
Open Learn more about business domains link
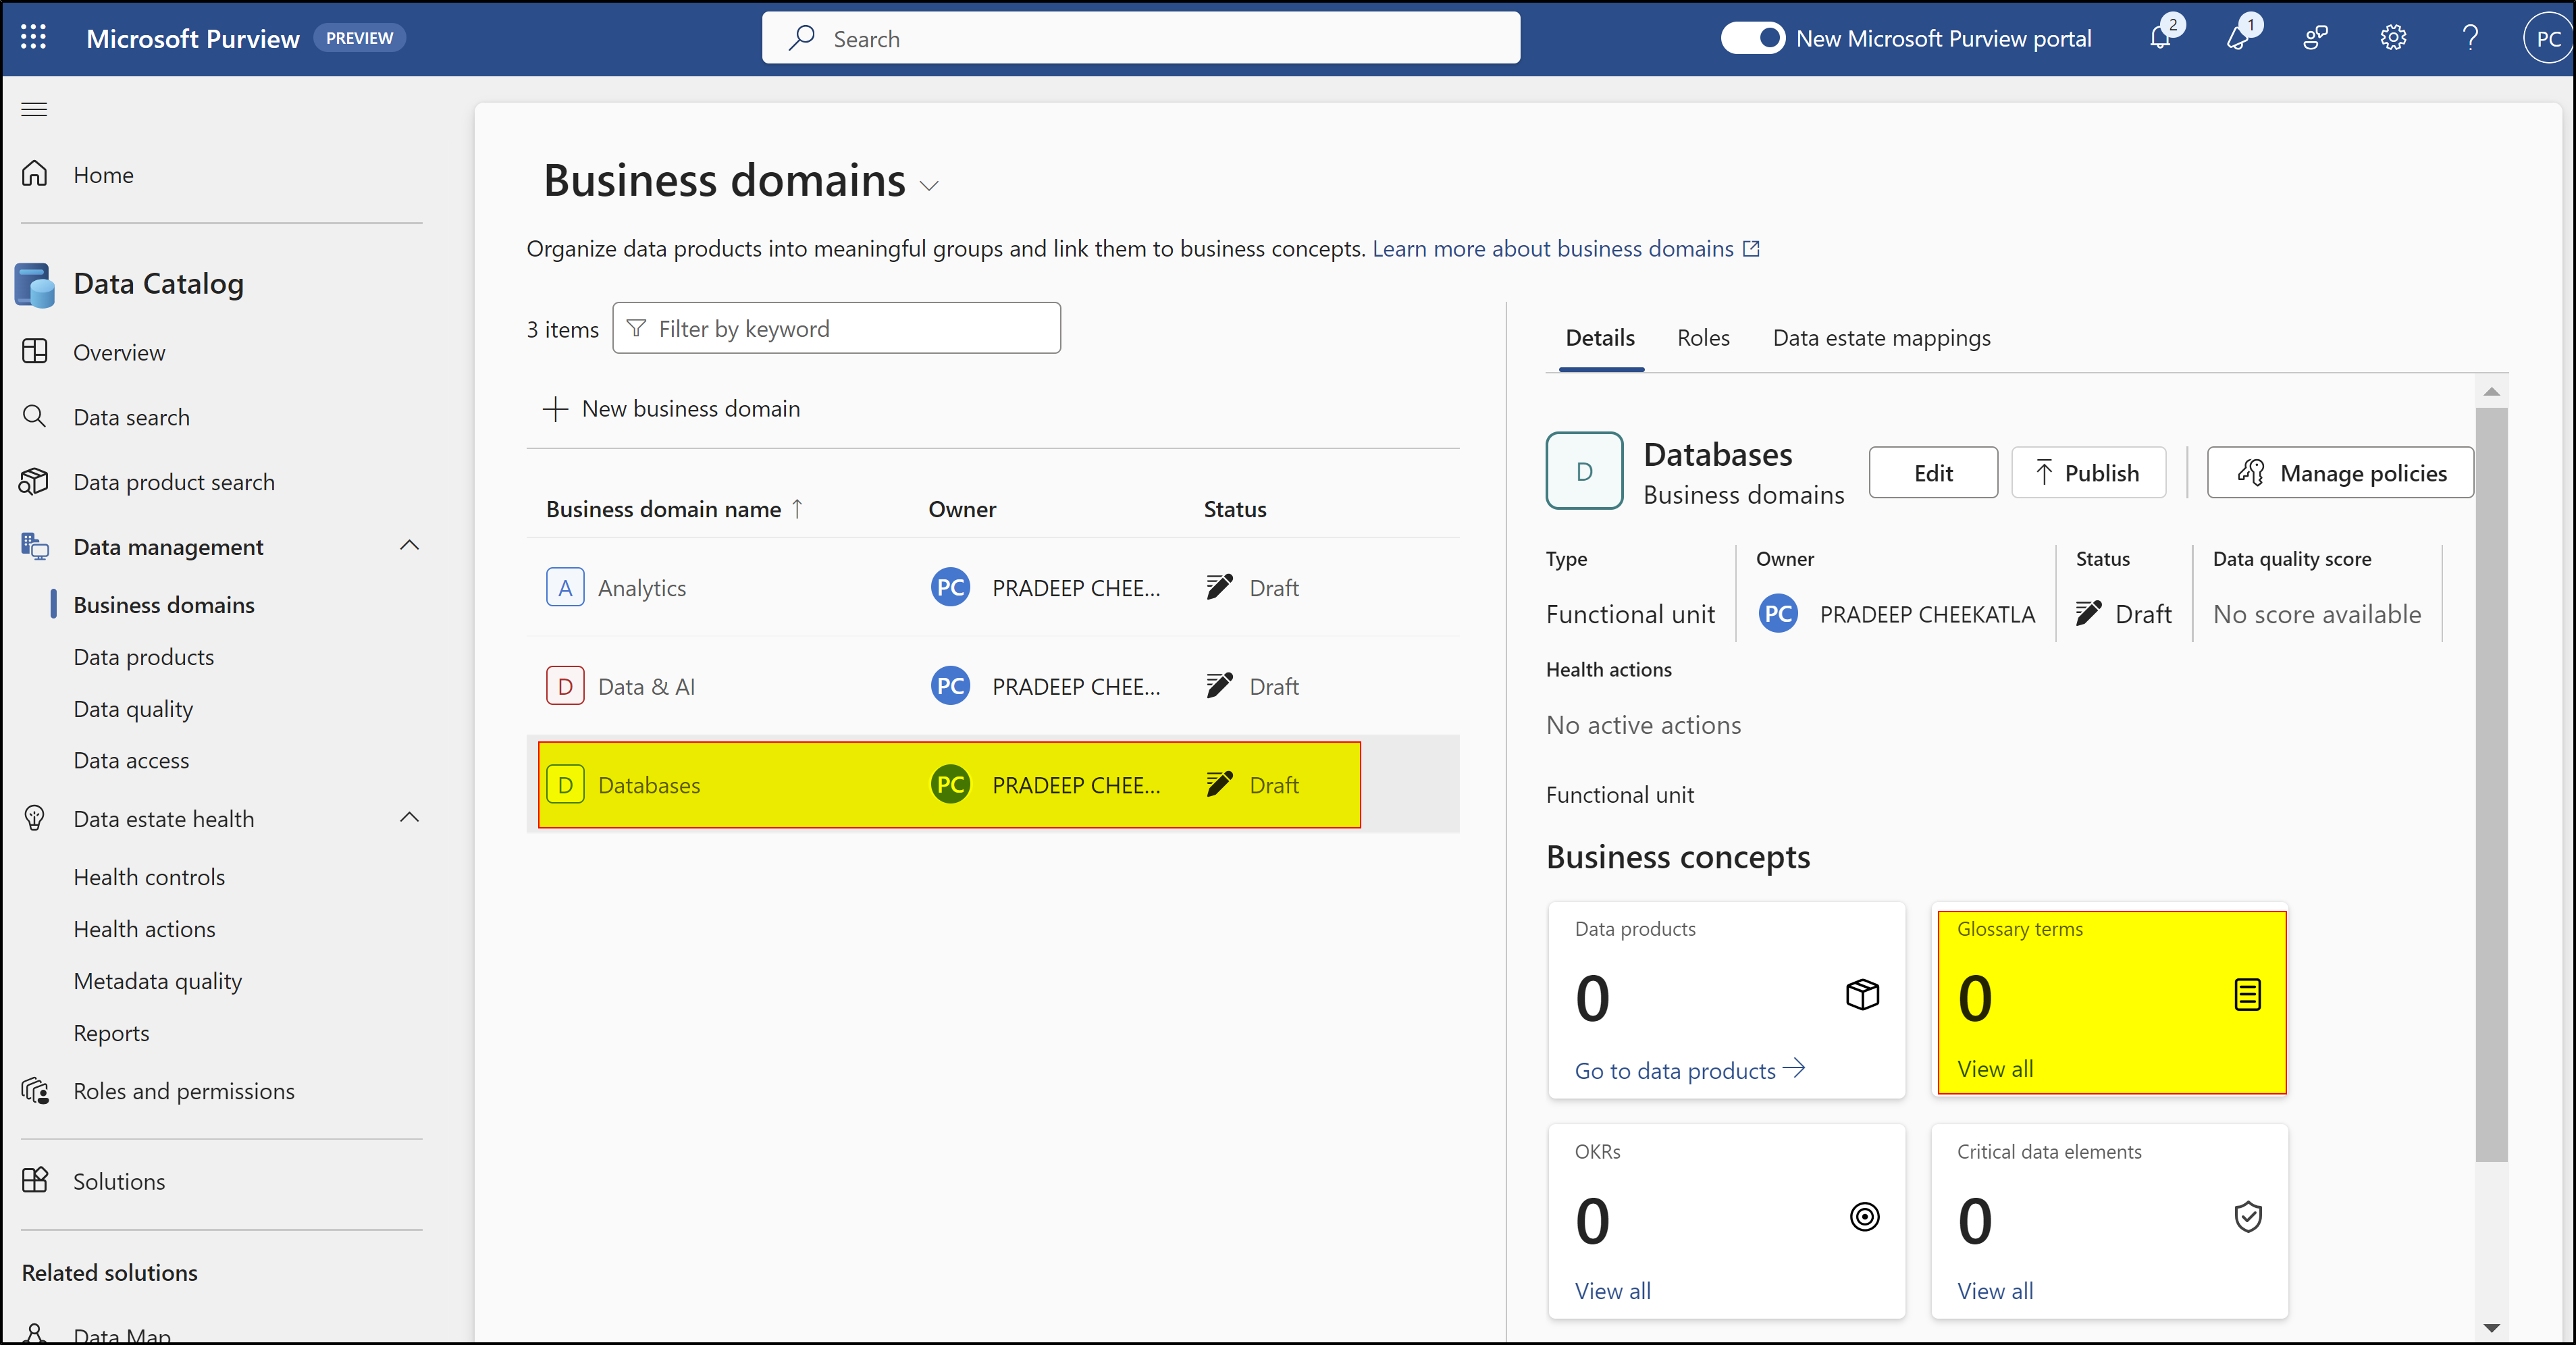point(1566,248)
